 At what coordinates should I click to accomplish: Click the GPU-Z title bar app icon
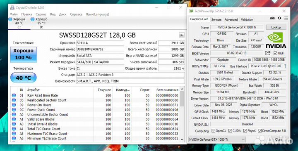(191, 11)
